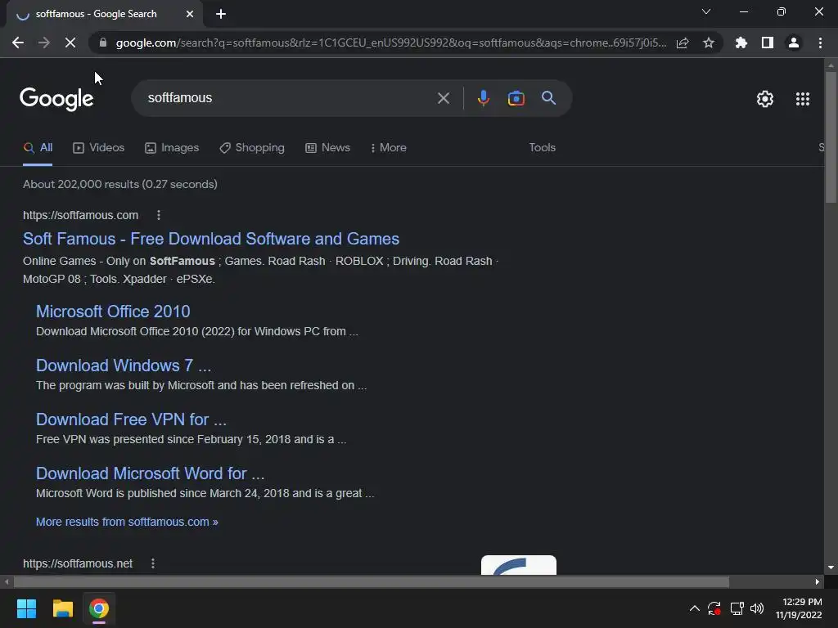Open the Extensions puzzle icon
Image resolution: width=838 pixels, height=628 pixels.
[x=741, y=43]
